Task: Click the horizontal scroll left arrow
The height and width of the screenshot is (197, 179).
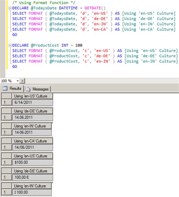Action: click(22, 81)
